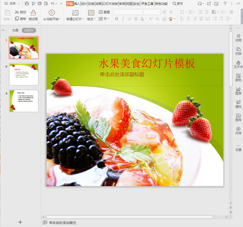Select slide 3 thumbnail
This screenshot has width=243, height=227.
(24, 101)
